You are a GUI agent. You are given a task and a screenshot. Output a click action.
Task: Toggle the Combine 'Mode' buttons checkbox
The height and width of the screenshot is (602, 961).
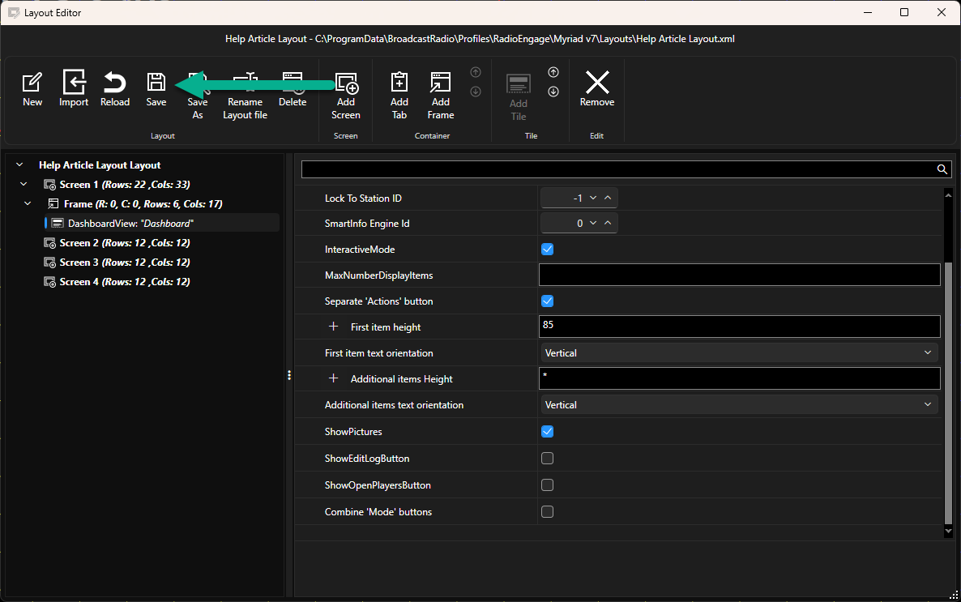point(547,512)
